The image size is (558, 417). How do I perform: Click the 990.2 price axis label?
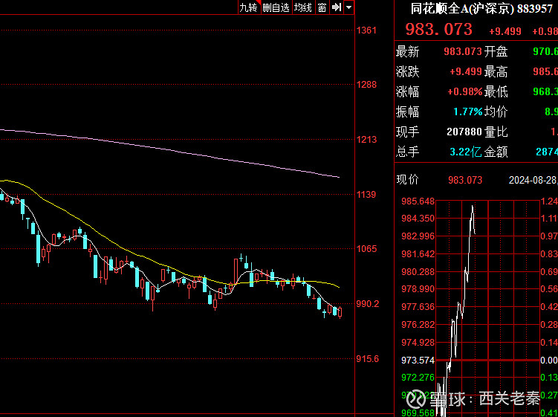click(368, 304)
